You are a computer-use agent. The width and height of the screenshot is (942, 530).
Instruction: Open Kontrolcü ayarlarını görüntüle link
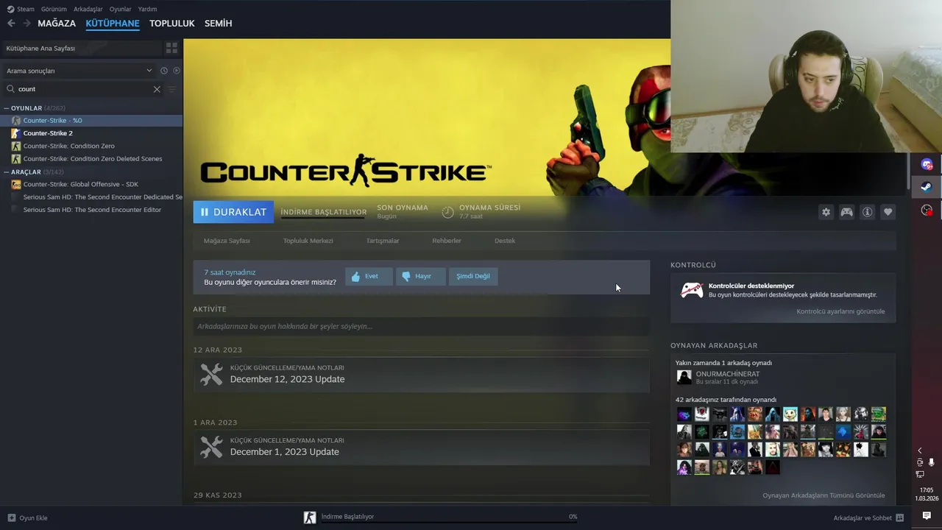coord(840,311)
